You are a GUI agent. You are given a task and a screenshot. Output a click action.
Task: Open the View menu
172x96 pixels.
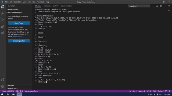click(x=25, y=2)
